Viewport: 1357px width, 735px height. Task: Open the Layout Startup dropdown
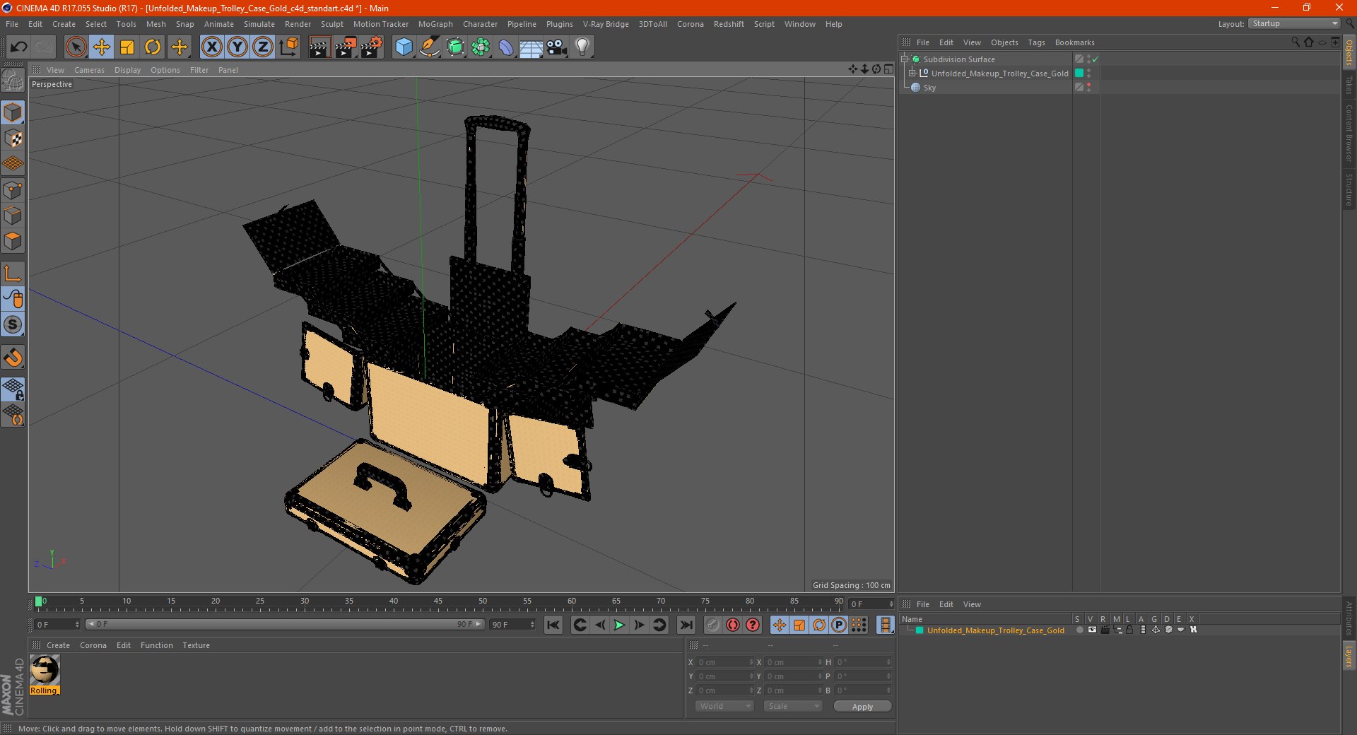pyautogui.click(x=1295, y=24)
